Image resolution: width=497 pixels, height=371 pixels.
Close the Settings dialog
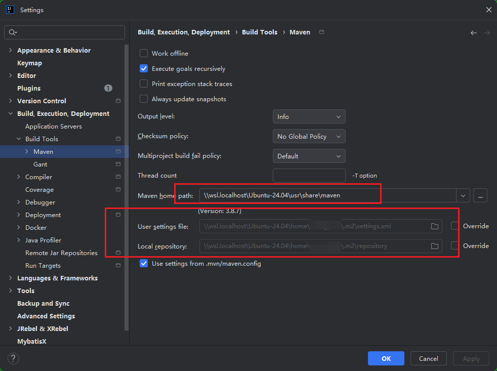pos(489,10)
